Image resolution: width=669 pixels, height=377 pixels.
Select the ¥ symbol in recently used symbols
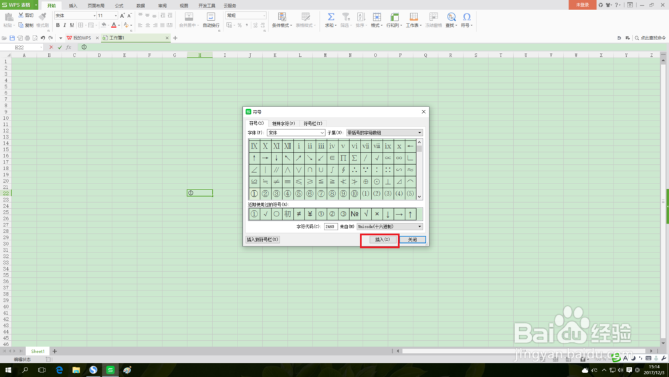(310, 214)
